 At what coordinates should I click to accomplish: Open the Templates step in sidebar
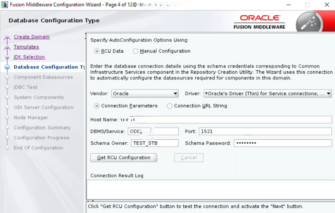26,47
